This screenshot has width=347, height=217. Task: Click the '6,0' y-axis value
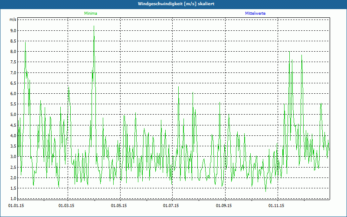(13, 94)
